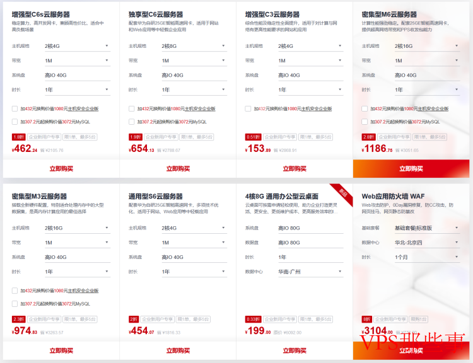
Task: Open 主机规格 dropdown for 增强型C6s server
Action: click(x=78, y=46)
